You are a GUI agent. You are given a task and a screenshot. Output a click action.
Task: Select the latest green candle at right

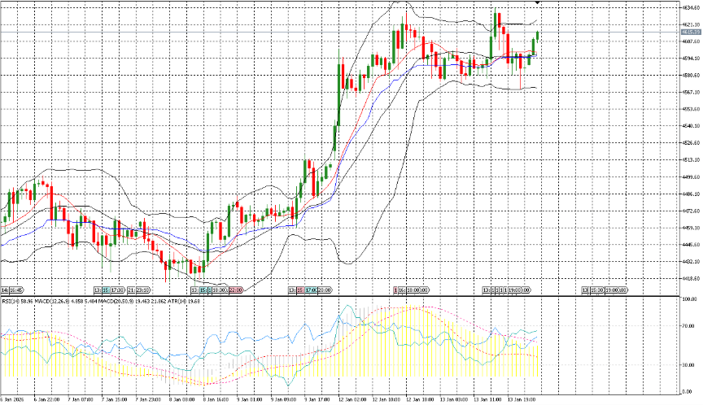[x=538, y=37]
